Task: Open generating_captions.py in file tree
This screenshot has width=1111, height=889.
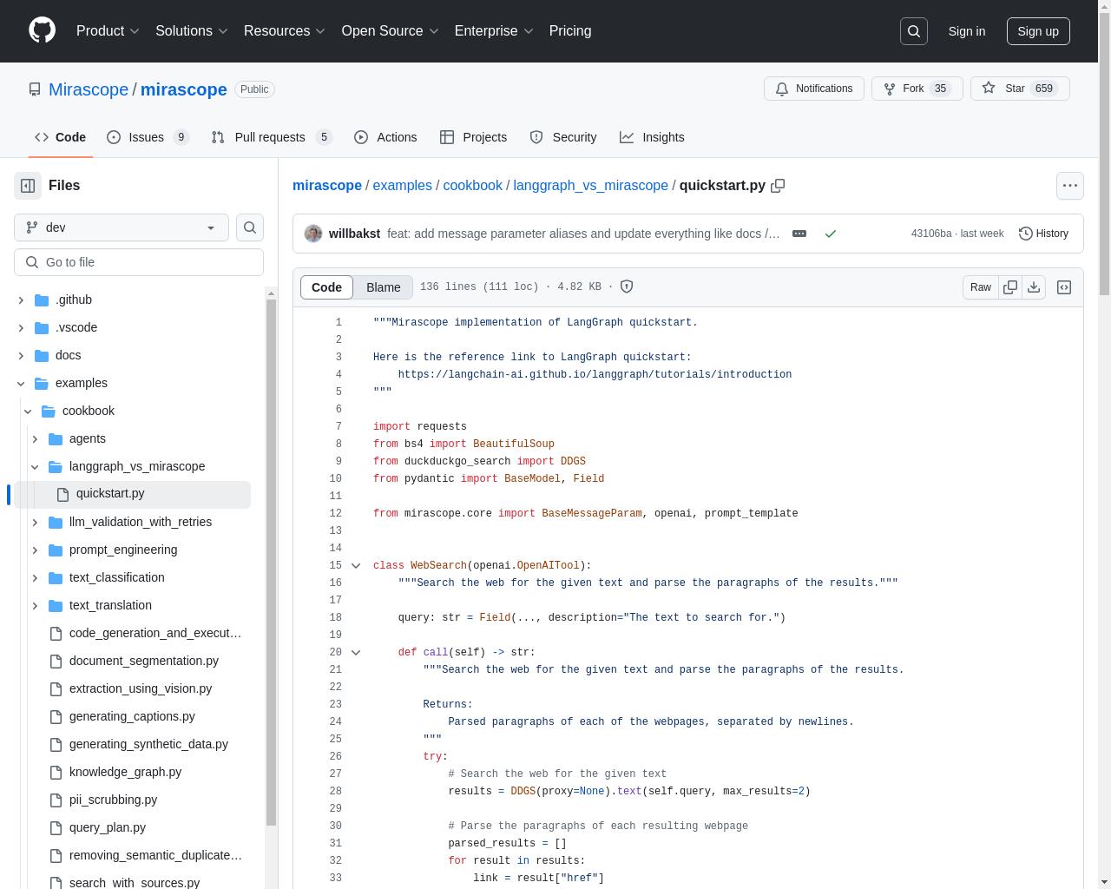Action: pyautogui.click(x=132, y=716)
